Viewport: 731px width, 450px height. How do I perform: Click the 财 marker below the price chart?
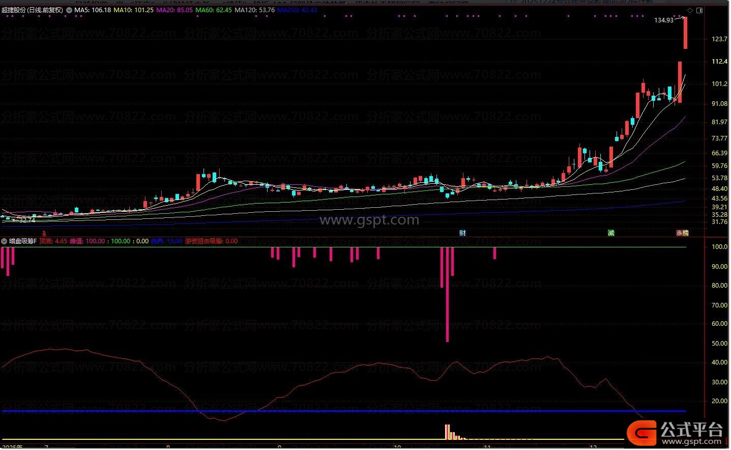pos(462,233)
